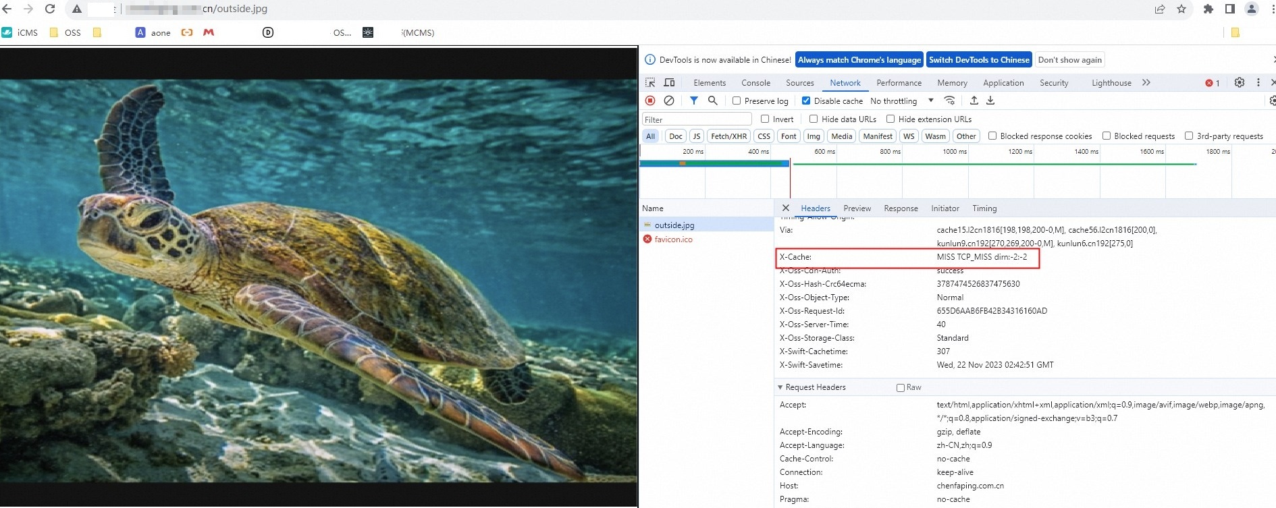Toggle Preserve log checkbox
1276x508 pixels.
737,101
